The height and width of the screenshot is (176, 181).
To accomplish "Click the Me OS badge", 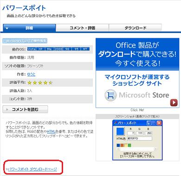I will coord(49,49).
